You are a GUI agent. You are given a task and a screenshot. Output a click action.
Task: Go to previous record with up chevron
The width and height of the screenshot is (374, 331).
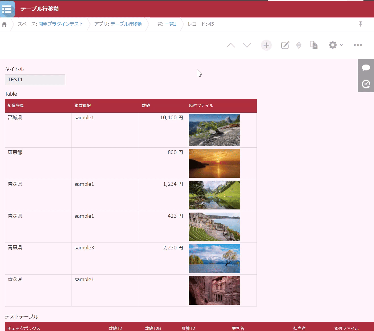pyautogui.click(x=231, y=45)
